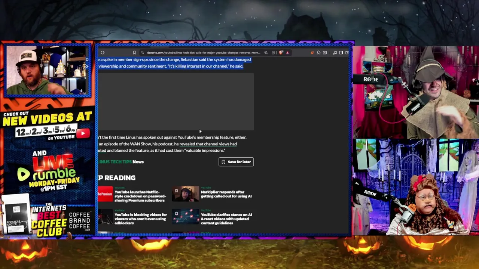Click the Save for later button

(236, 162)
